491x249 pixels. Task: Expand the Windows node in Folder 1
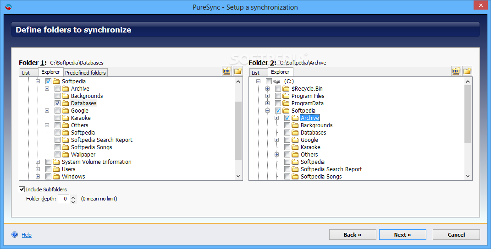[x=38, y=176]
